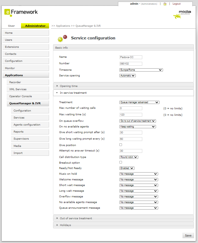
Task: Toggle the Give position checkbox
Action: pos(121,145)
